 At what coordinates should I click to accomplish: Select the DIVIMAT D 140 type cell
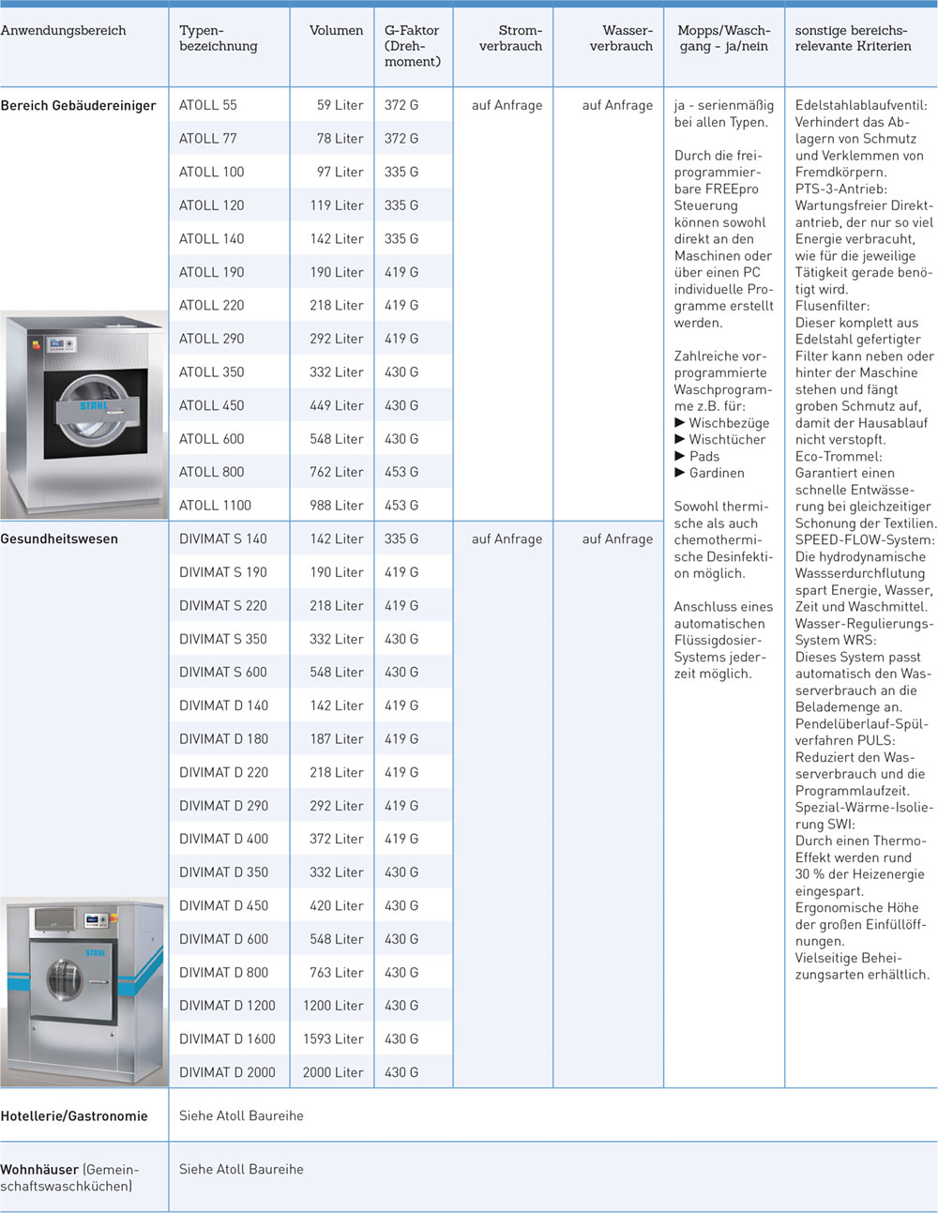click(224, 705)
